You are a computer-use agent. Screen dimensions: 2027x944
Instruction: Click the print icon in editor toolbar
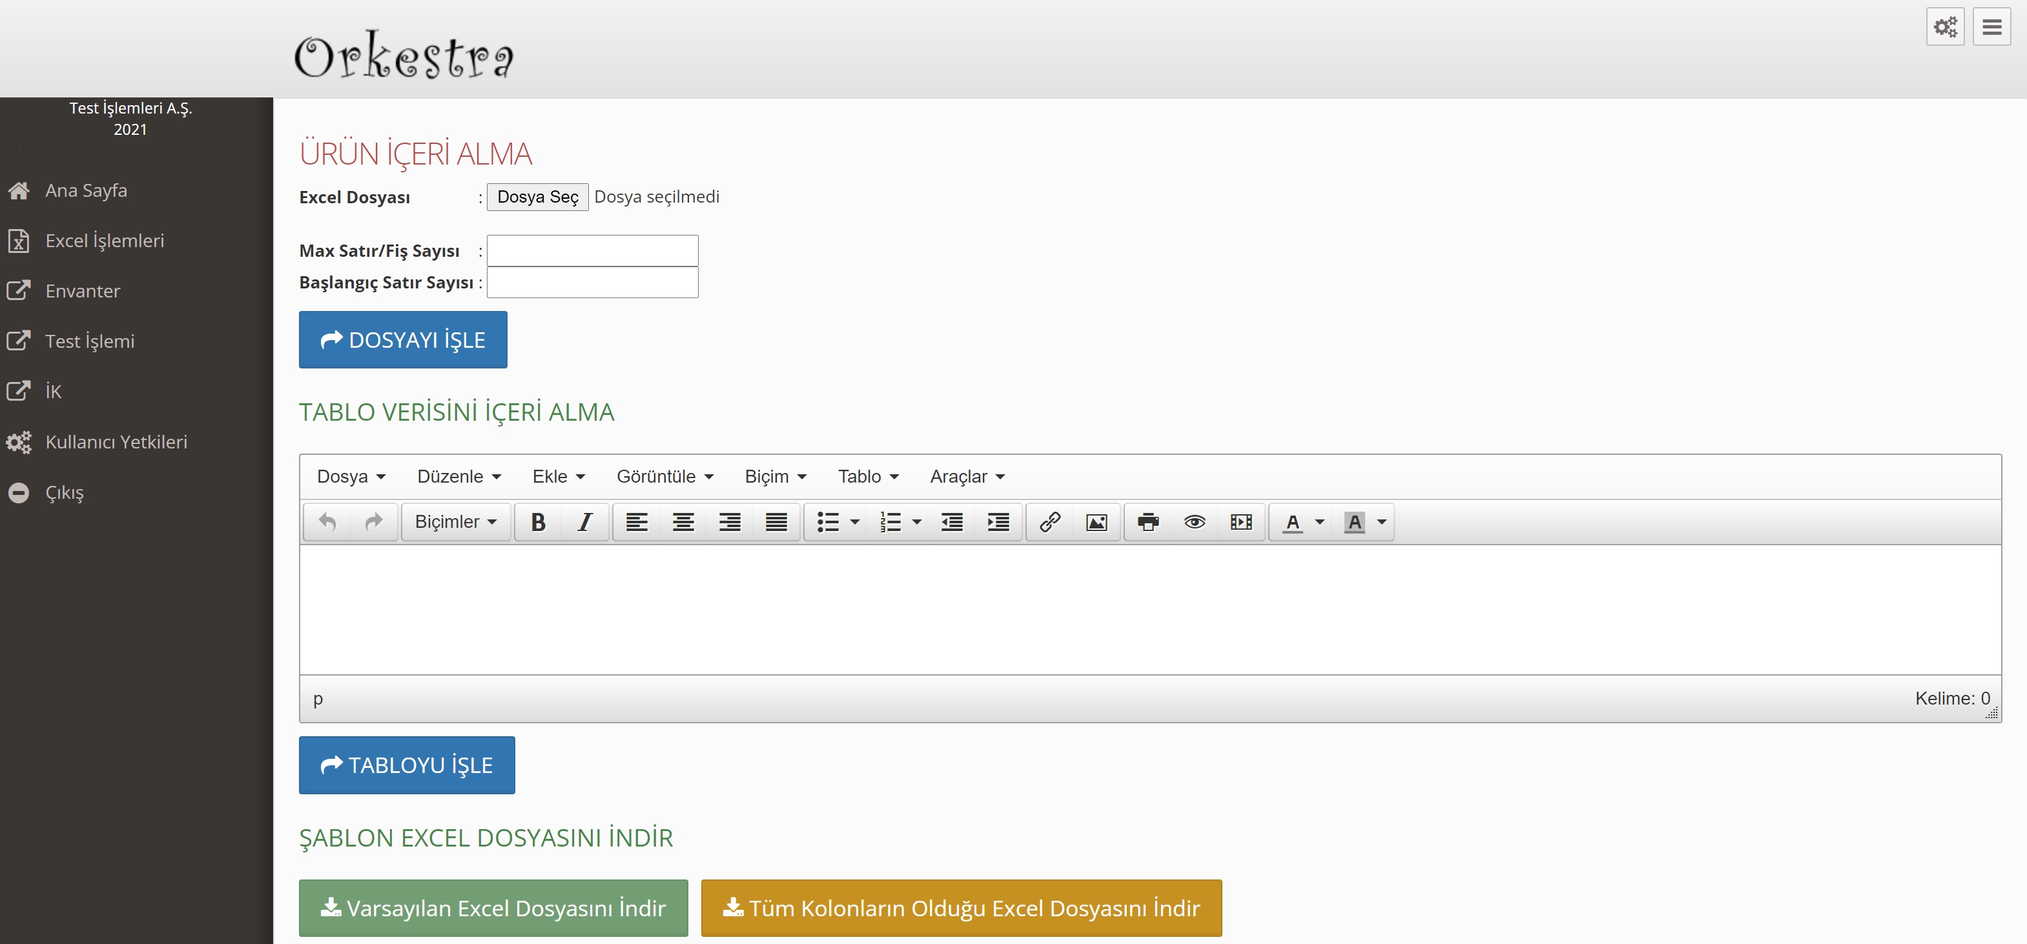tap(1148, 522)
